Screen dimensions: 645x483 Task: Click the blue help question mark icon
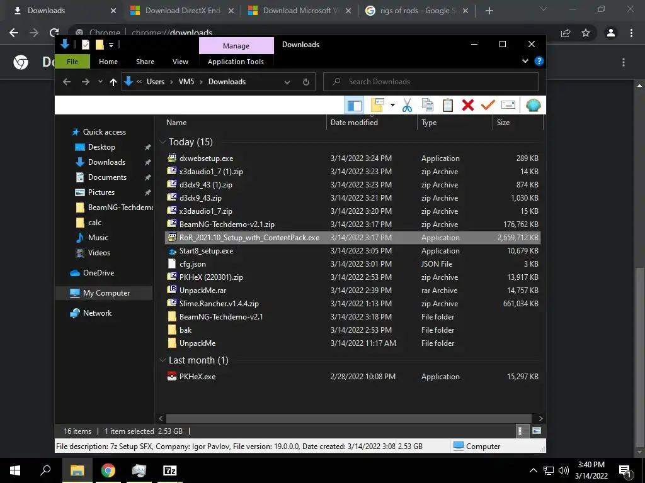click(x=539, y=61)
